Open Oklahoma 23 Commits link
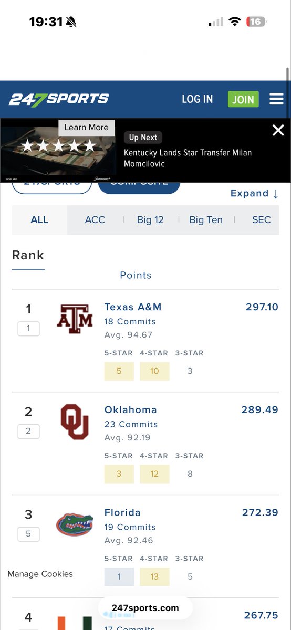The height and width of the screenshot is (630, 291). click(131, 424)
